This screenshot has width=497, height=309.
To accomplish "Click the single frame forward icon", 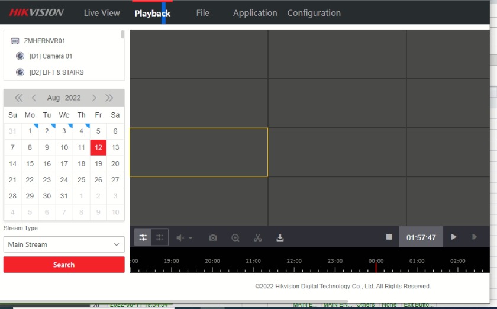I will (474, 237).
